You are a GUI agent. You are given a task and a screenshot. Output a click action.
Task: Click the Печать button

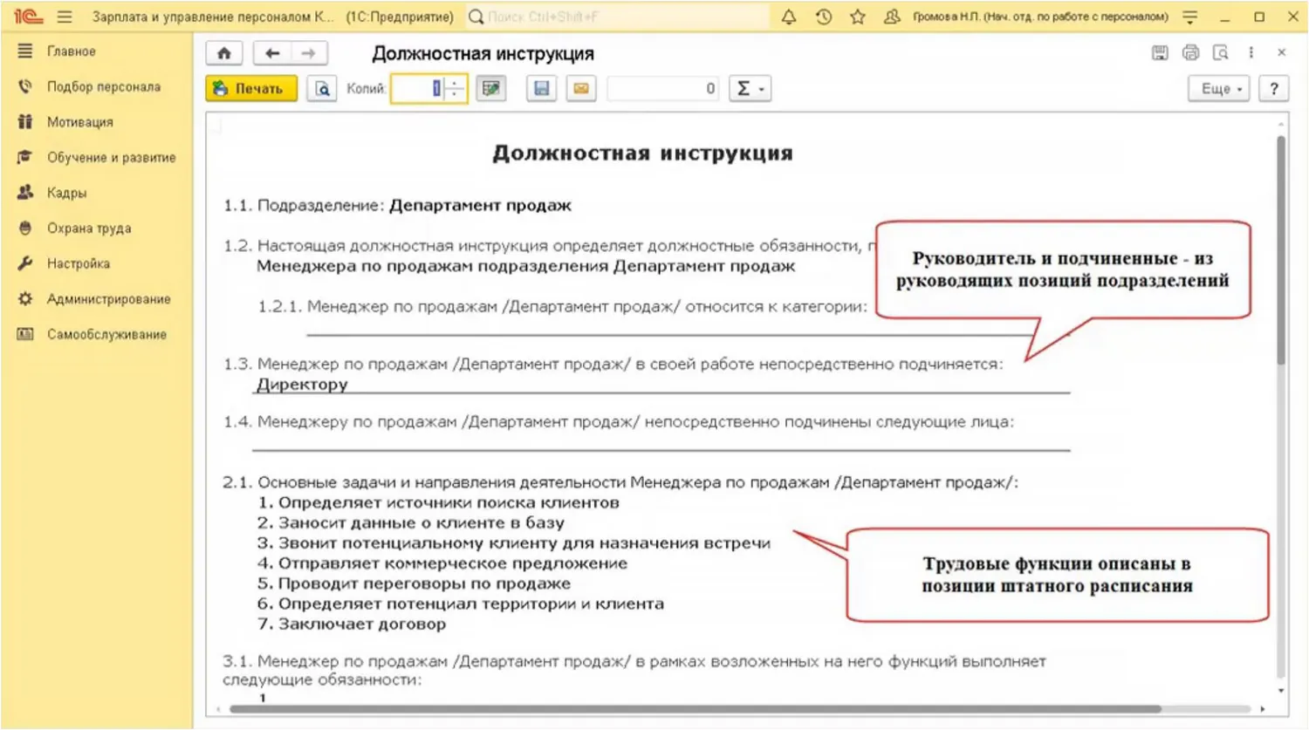pos(251,88)
